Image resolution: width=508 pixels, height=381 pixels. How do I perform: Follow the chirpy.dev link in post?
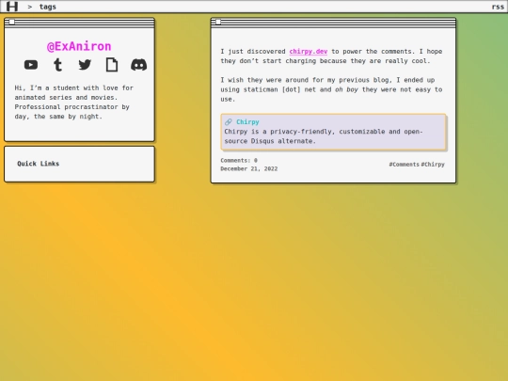click(x=309, y=52)
